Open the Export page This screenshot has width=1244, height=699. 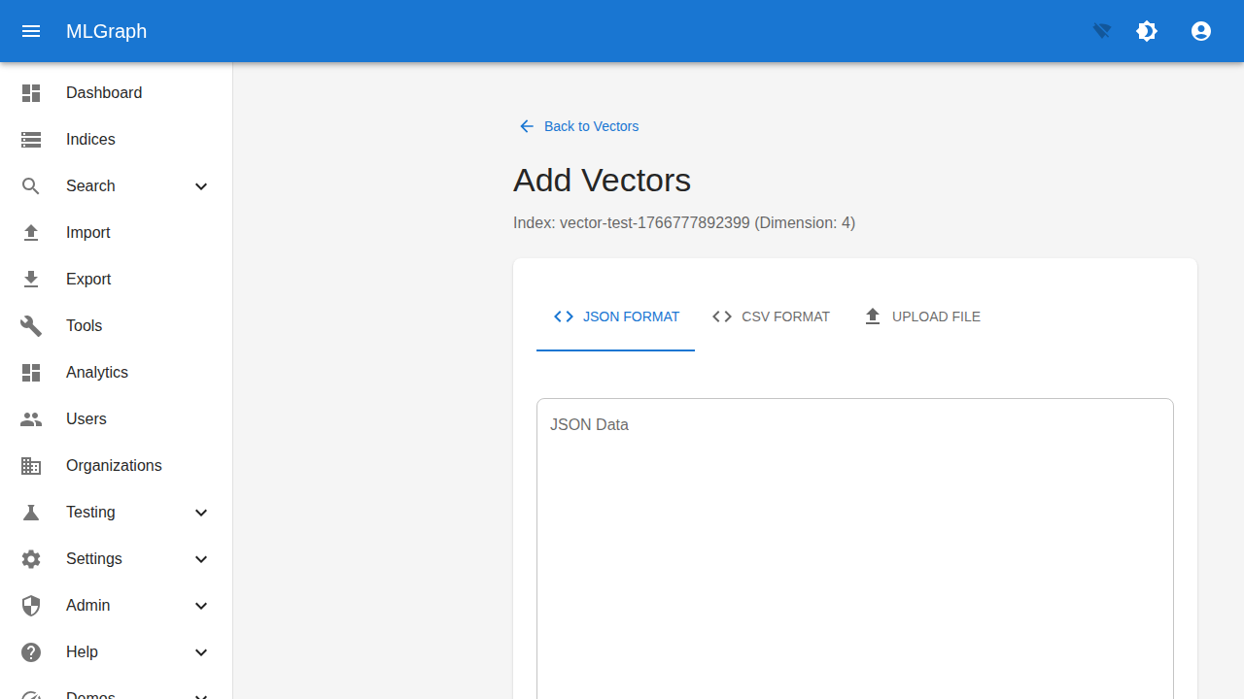pos(87,279)
